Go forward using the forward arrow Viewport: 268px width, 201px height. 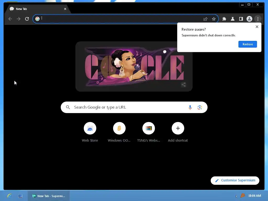(x=19, y=19)
